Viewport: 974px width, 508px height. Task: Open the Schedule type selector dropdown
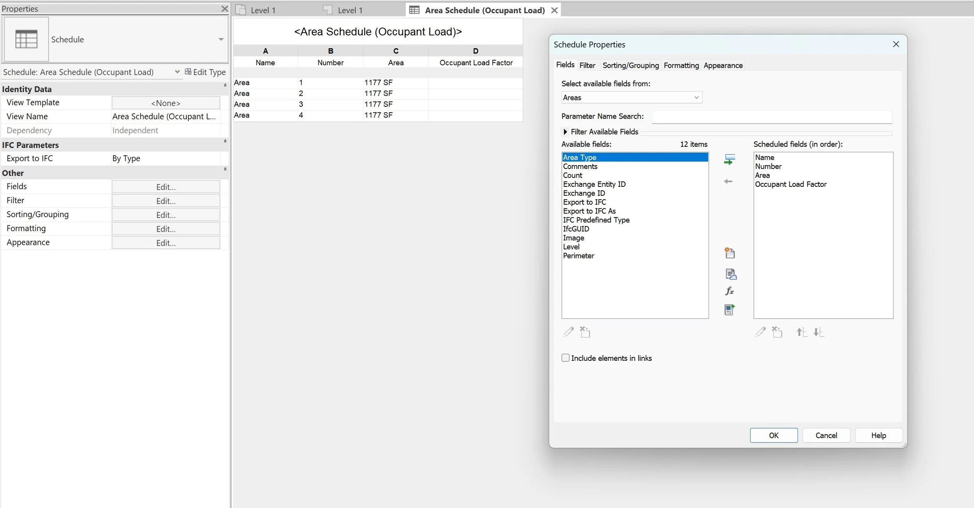pyautogui.click(x=221, y=39)
